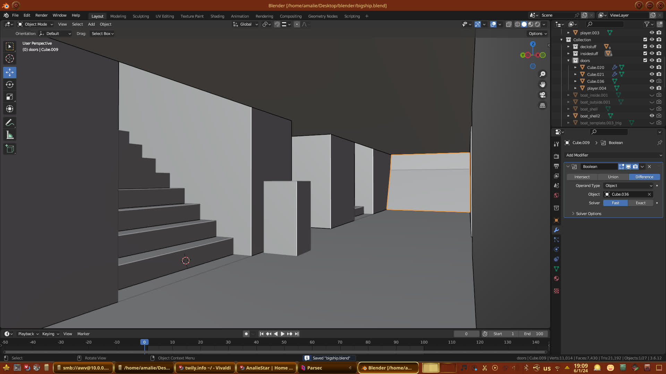Open the Modifiers wrench properties tab
Viewport: 666px width, 374px height.
pyautogui.click(x=556, y=230)
